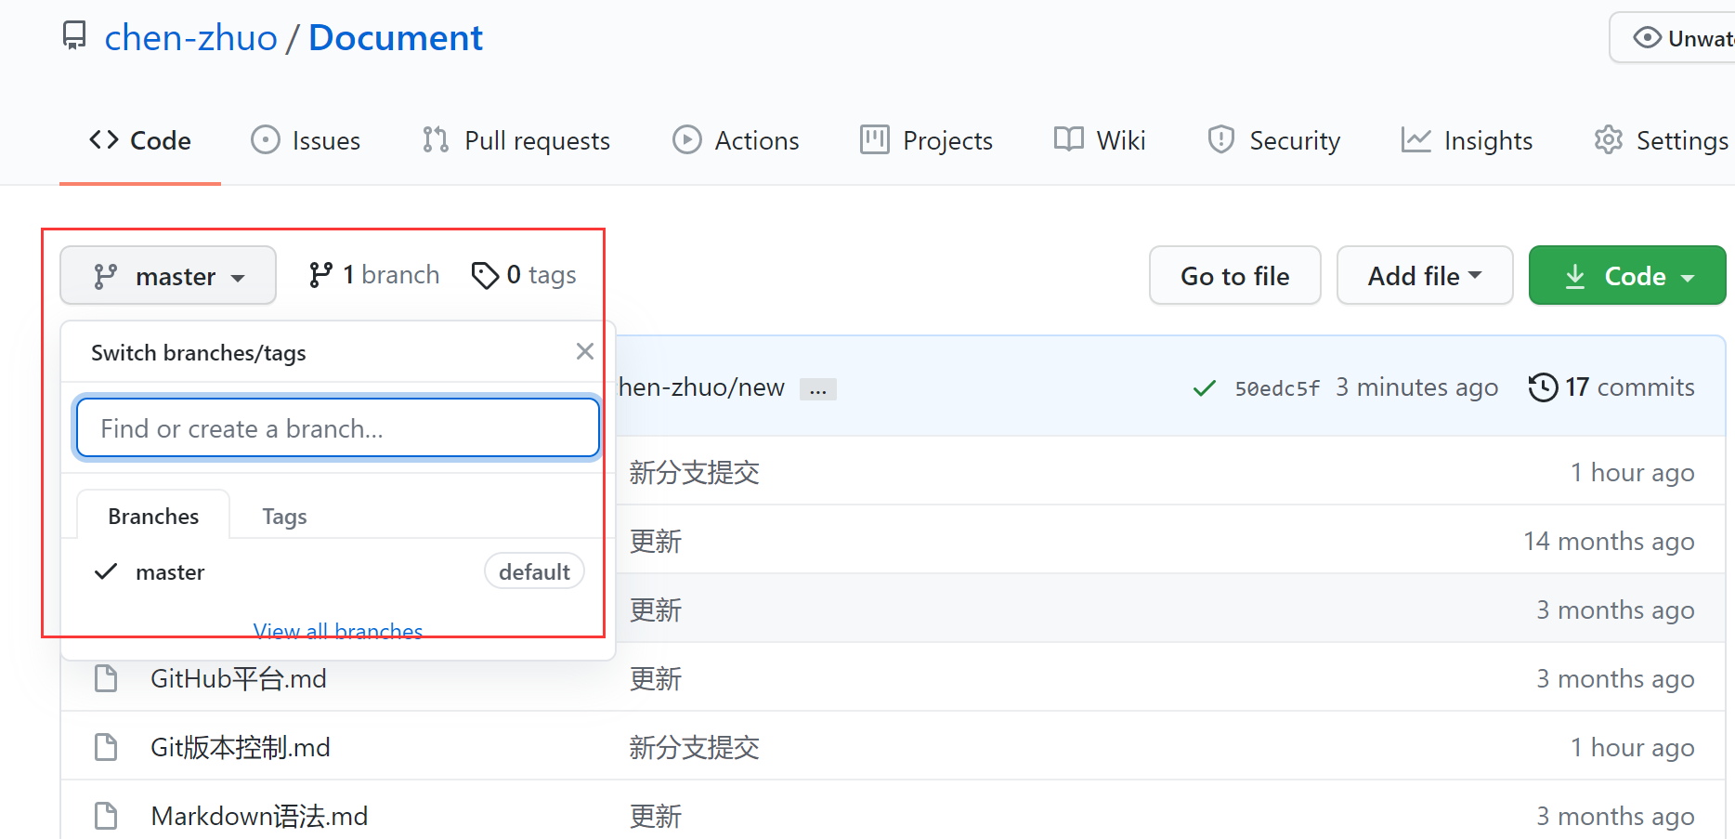Image resolution: width=1735 pixels, height=839 pixels.
Task: Open the master branch dropdown
Action: tap(168, 276)
